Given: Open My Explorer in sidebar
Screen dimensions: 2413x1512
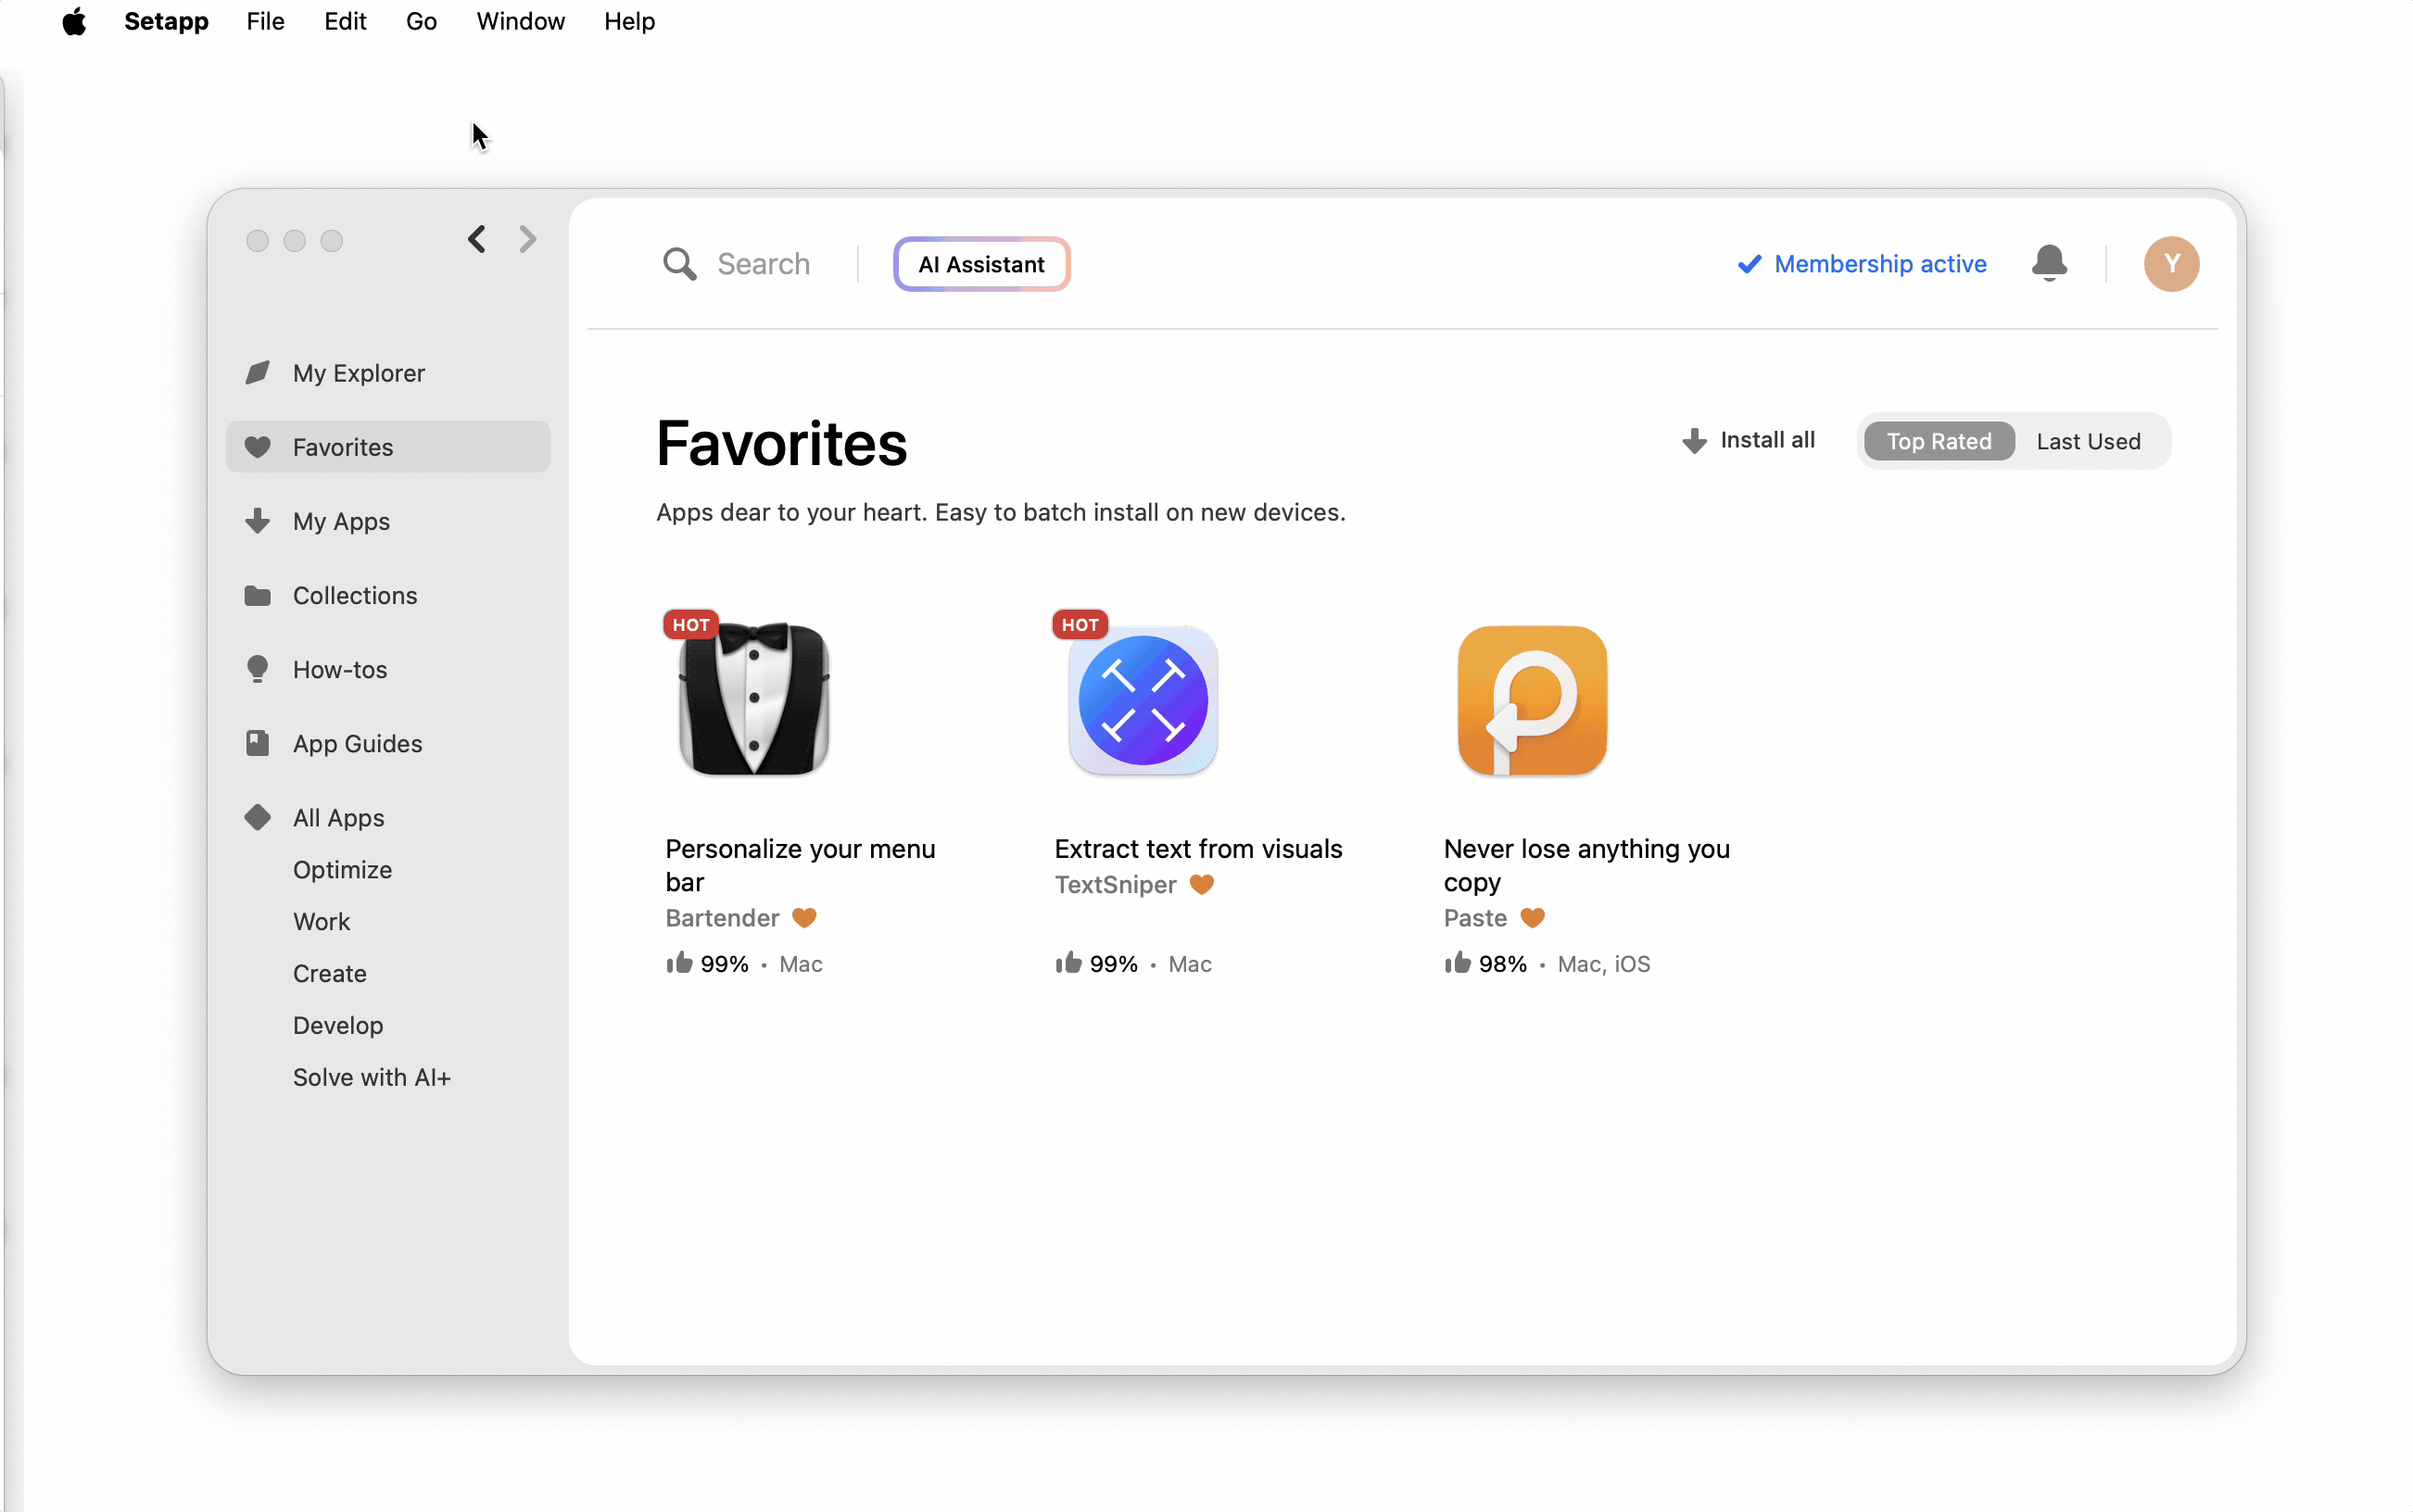Looking at the screenshot, I should click(x=388, y=373).
